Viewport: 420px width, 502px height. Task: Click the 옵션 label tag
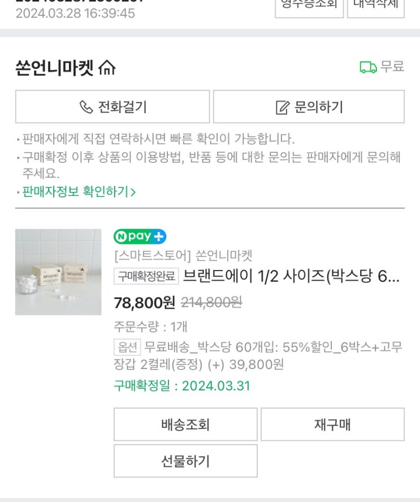tap(127, 346)
